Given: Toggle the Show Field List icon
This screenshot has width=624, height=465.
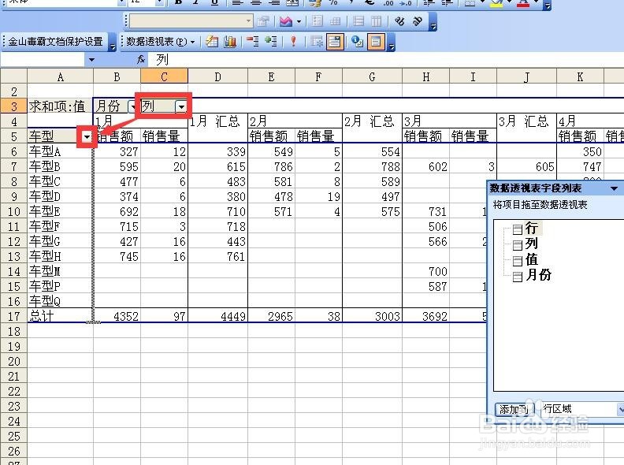Looking at the screenshot, I should (376, 42).
